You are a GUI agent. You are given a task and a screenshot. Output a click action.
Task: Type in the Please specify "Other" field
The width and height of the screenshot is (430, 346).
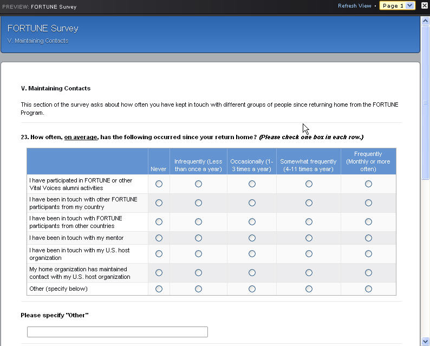pyautogui.click(x=118, y=332)
